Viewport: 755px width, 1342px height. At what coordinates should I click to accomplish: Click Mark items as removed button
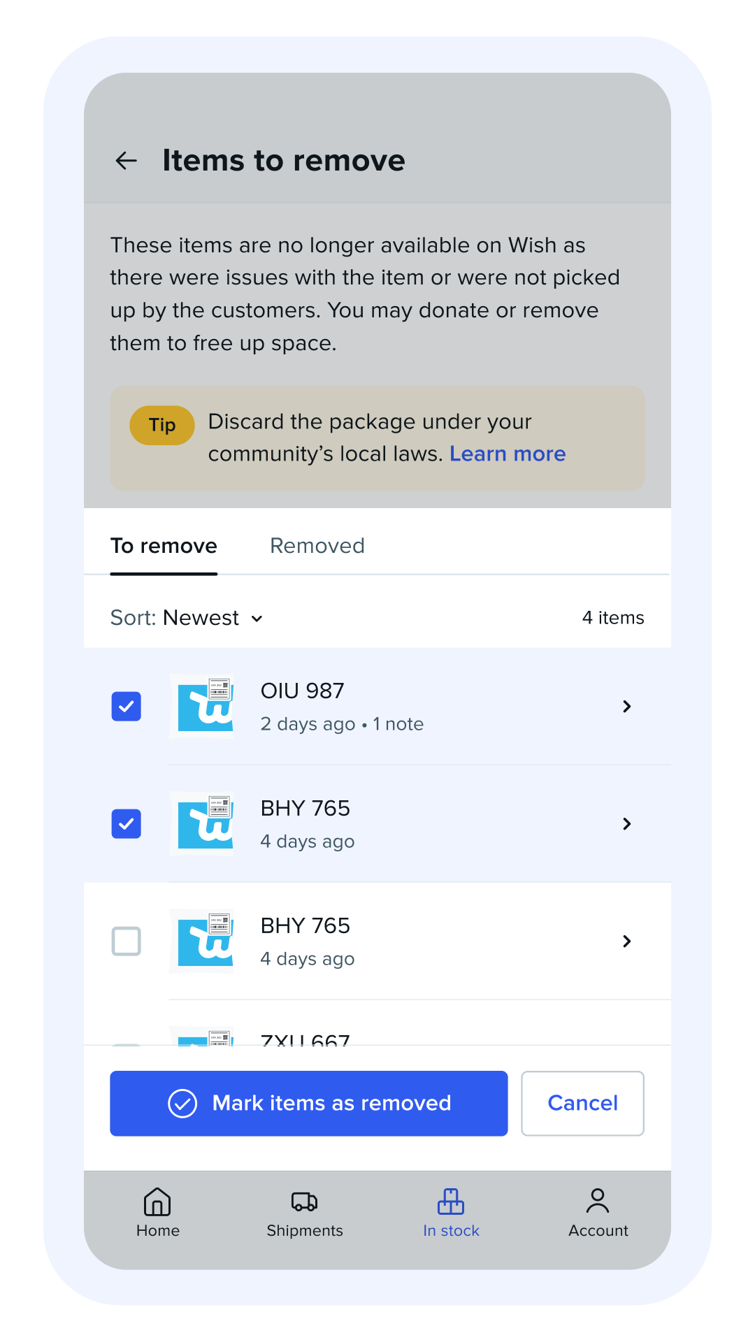(309, 1103)
